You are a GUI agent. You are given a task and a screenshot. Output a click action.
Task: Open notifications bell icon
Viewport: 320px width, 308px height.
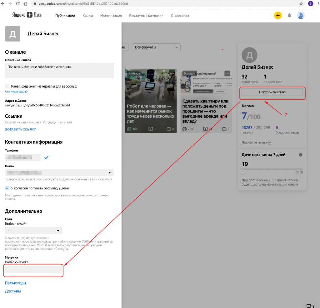click(289, 16)
